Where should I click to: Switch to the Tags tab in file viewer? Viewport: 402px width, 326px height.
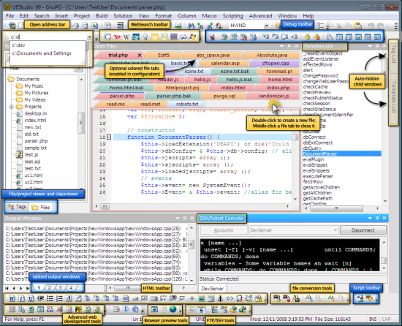pos(17,207)
